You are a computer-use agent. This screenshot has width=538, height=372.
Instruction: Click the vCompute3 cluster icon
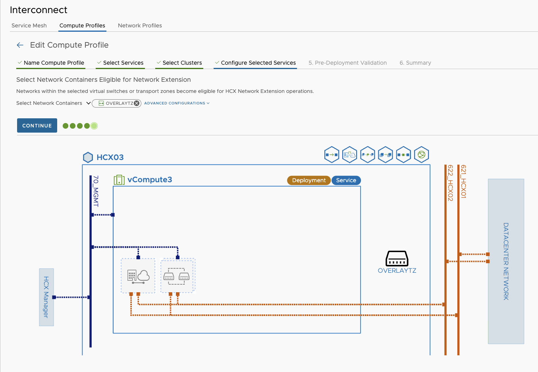(x=119, y=180)
